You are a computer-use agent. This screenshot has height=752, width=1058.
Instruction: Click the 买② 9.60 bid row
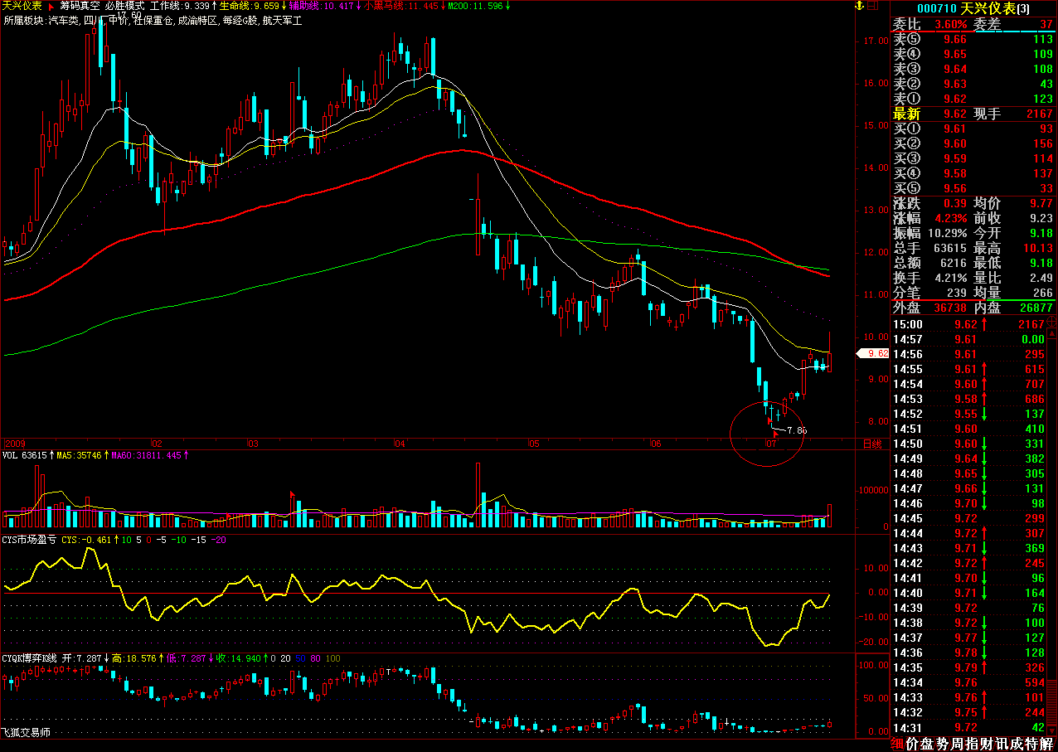pyautogui.click(x=973, y=144)
